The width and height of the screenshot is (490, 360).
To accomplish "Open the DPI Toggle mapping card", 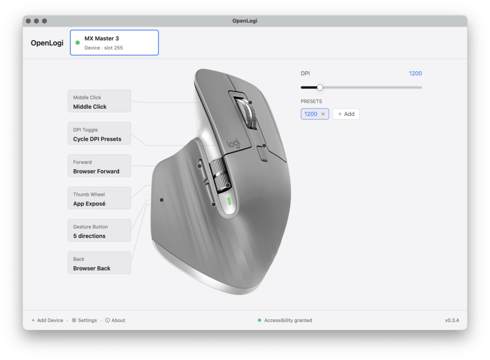I will tap(100, 134).
